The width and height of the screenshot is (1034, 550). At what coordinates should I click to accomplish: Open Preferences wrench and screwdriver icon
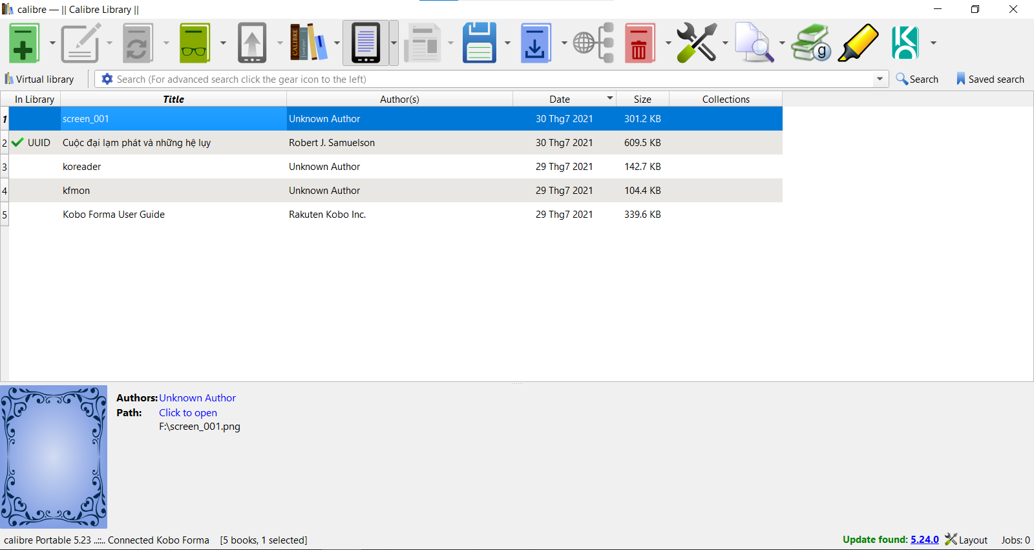tap(697, 43)
